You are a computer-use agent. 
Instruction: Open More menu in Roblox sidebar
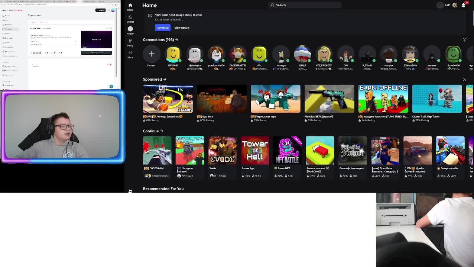(130, 54)
